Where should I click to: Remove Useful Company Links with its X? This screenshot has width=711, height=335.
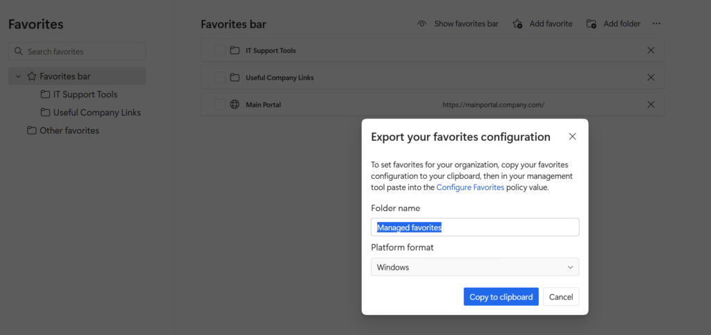point(651,78)
